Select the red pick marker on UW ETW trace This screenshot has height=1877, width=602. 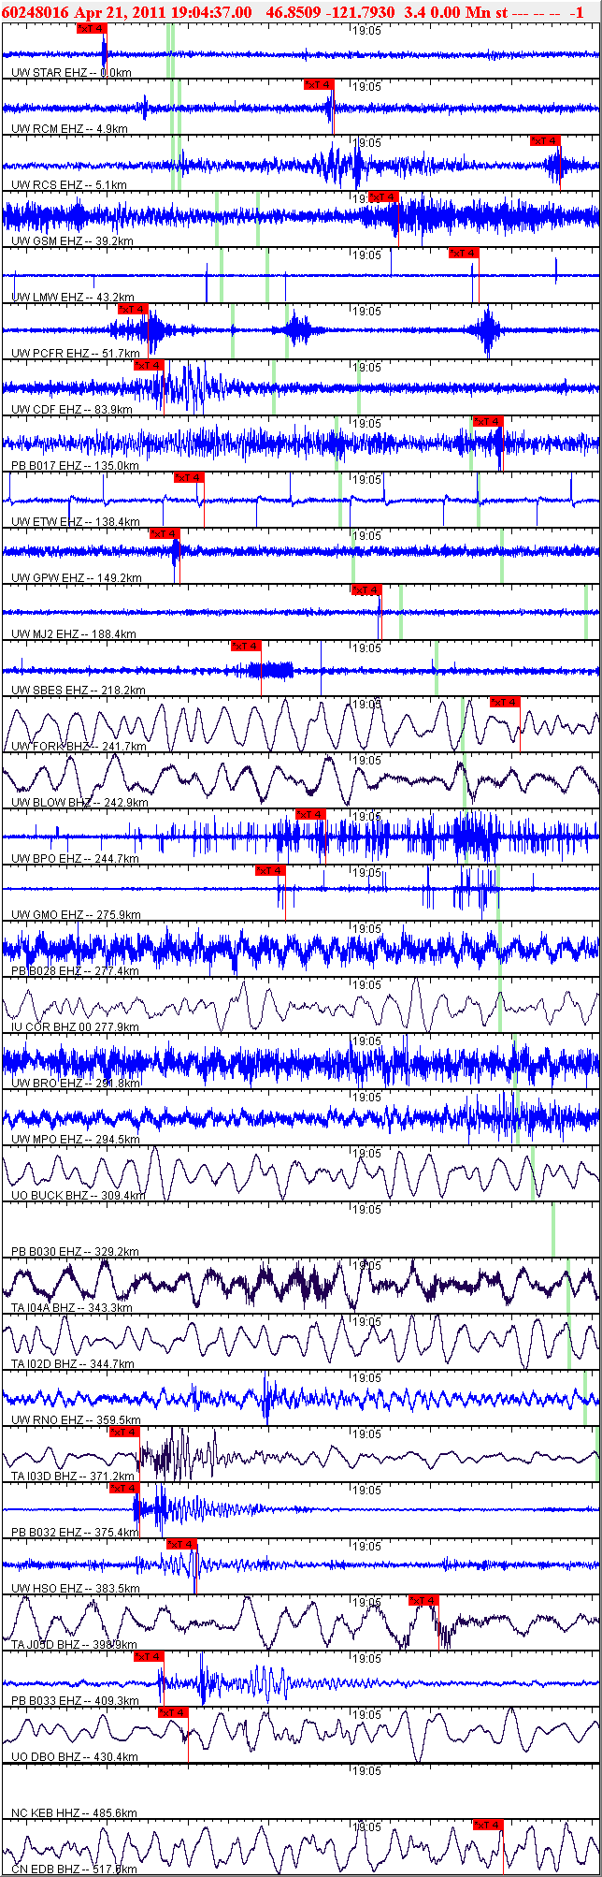point(189,478)
